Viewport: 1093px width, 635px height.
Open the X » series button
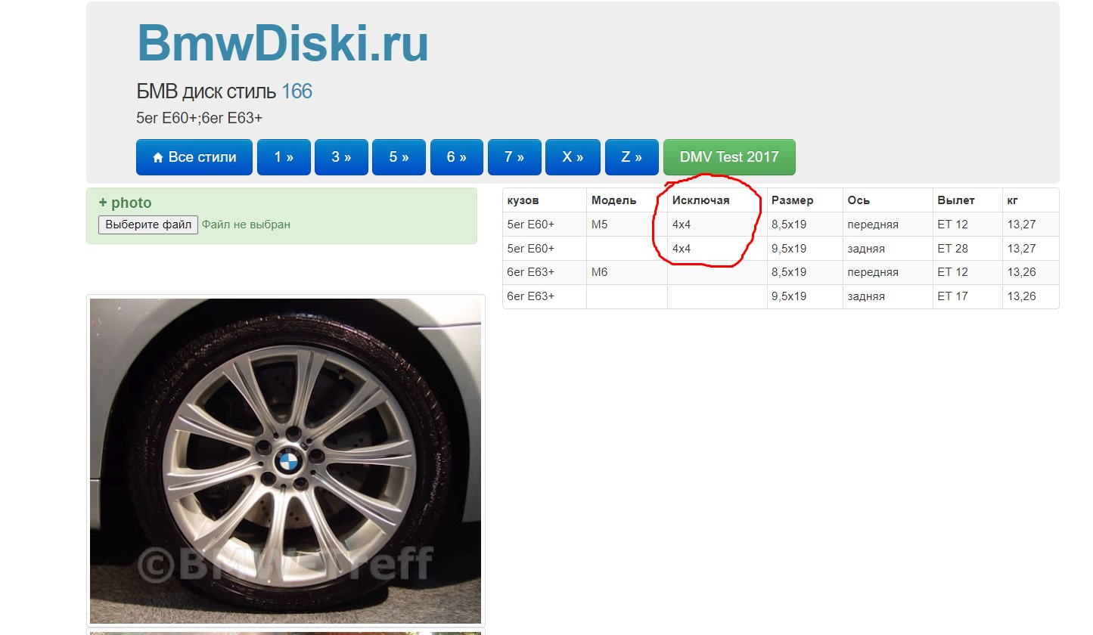(x=573, y=157)
